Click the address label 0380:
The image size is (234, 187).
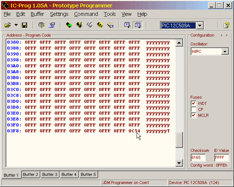click(x=14, y=42)
